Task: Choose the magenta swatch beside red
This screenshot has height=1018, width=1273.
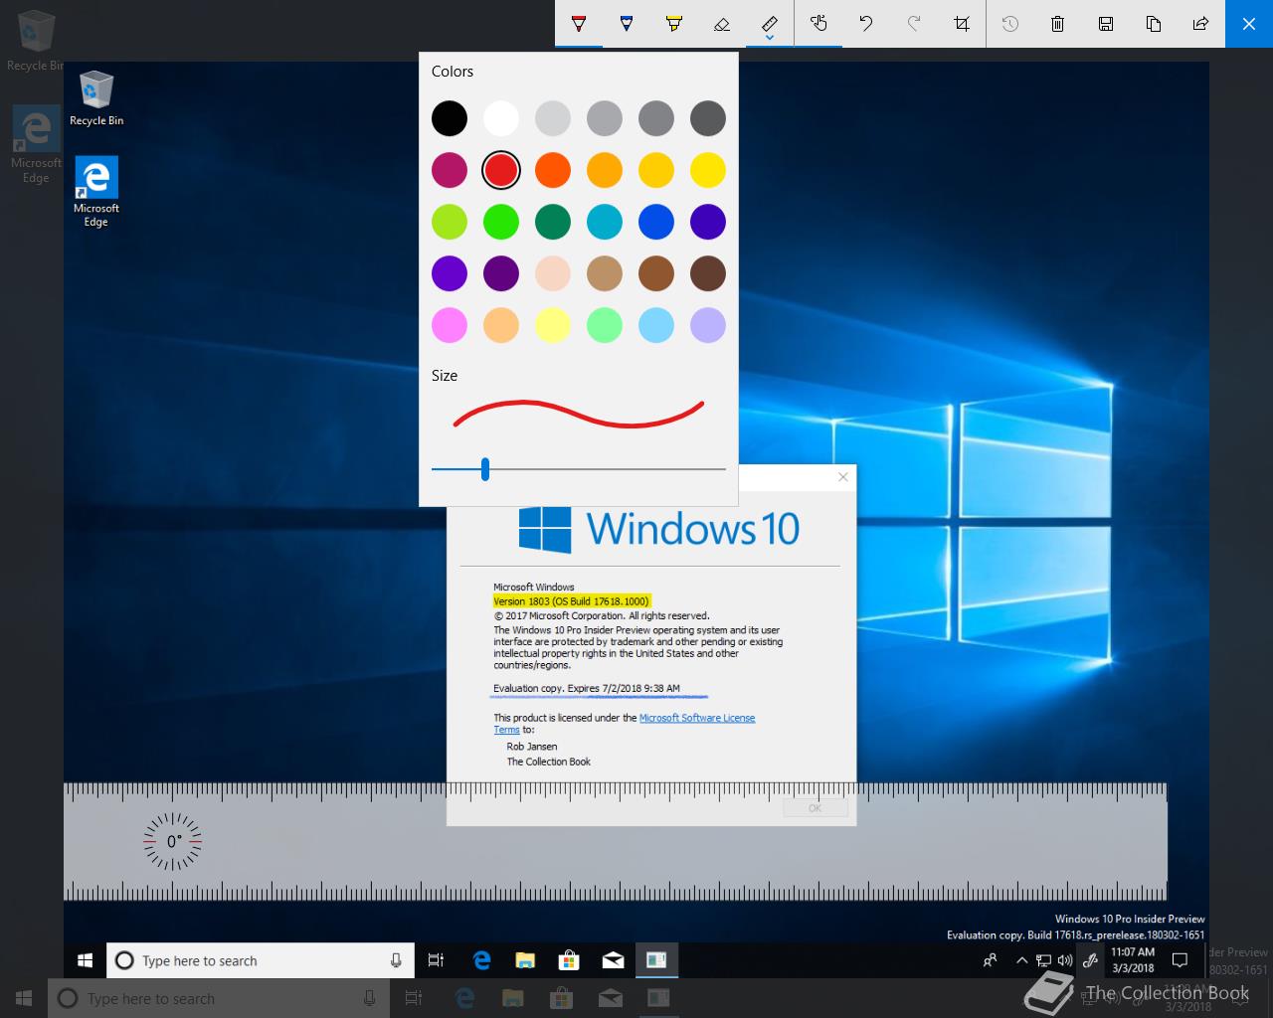Action: tap(450, 170)
